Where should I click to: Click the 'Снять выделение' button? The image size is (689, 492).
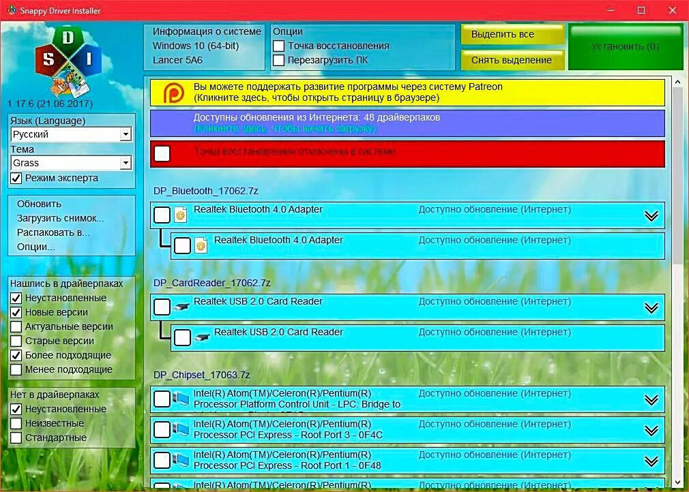pyautogui.click(x=512, y=60)
